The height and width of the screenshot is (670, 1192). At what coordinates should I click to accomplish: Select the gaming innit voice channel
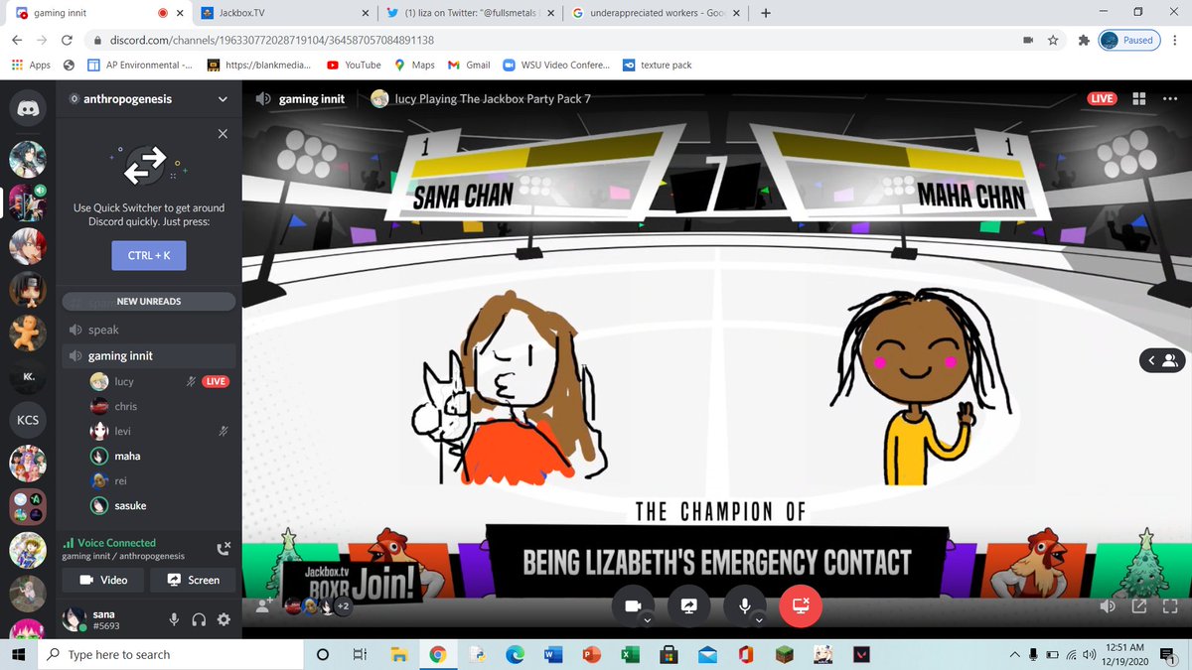click(148, 355)
